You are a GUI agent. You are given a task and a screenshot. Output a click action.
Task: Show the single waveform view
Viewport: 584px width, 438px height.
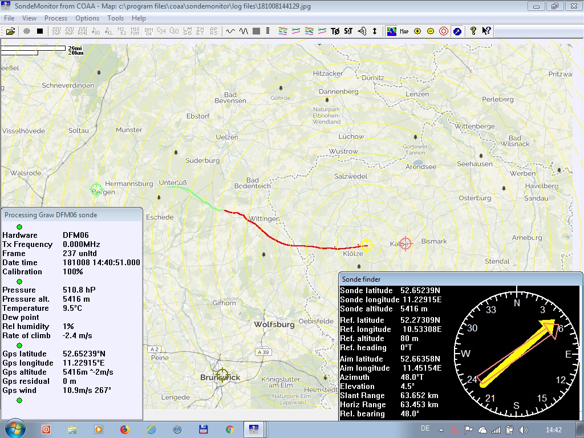230,31
